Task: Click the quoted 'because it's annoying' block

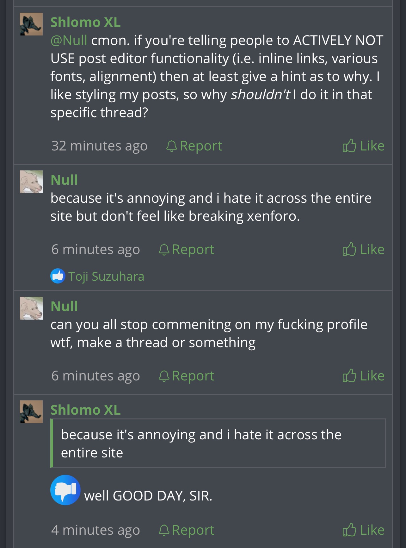Action: (218, 443)
